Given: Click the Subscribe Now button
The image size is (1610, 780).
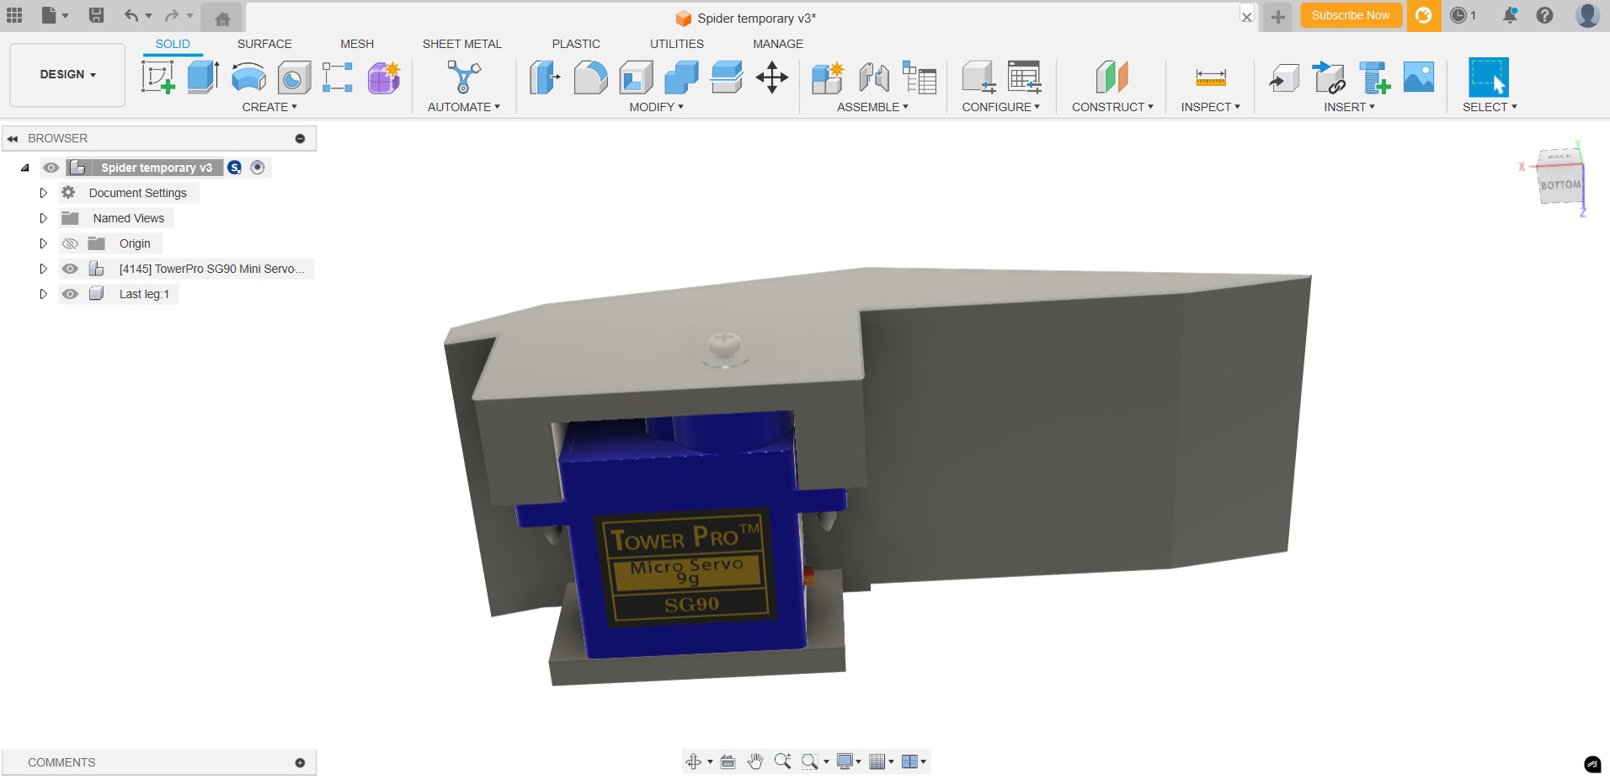Looking at the screenshot, I should pyautogui.click(x=1351, y=15).
